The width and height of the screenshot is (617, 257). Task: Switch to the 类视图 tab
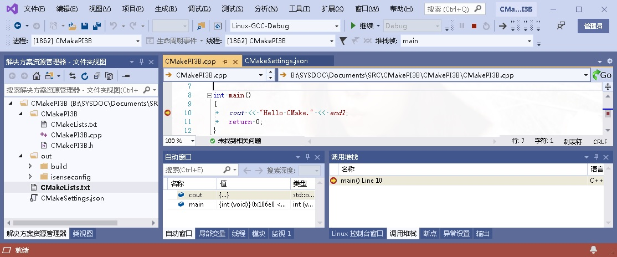click(x=83, y=233)
